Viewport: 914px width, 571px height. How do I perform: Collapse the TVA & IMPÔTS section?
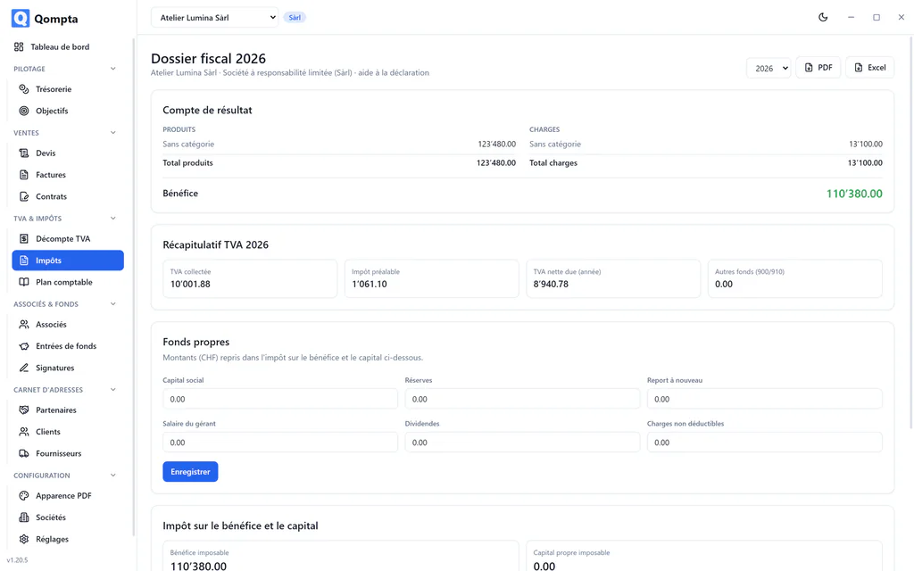point(113,219)
